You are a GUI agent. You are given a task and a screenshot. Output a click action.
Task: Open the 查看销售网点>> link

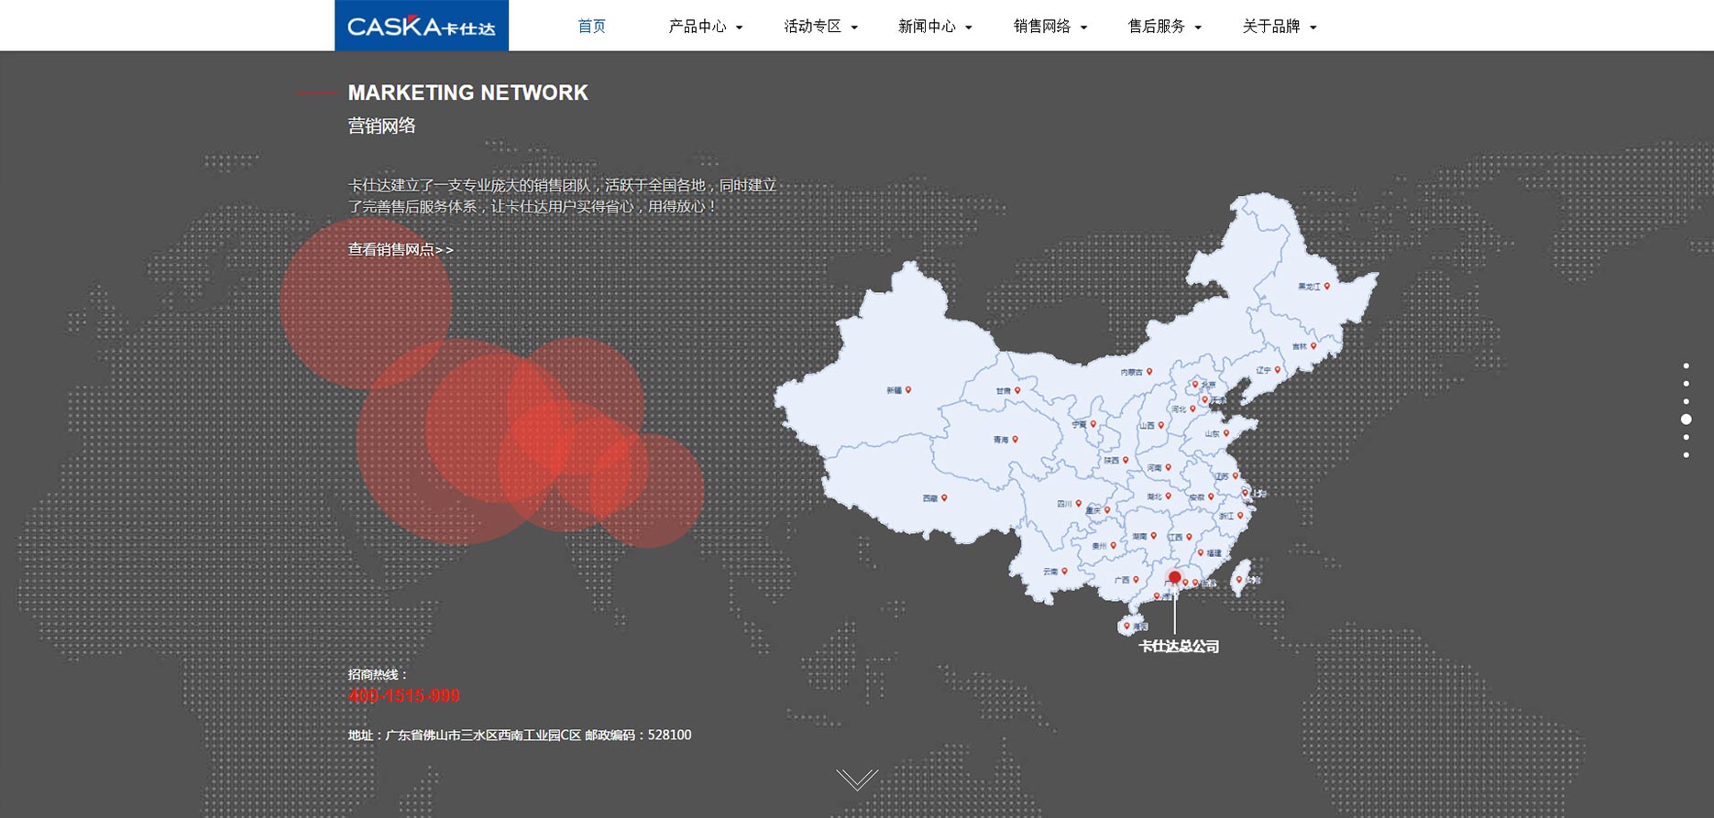401,249
